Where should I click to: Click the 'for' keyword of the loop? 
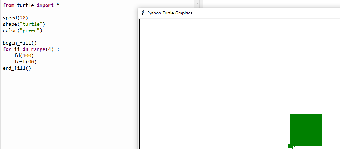pyautogui.click(x=7, y=49)
